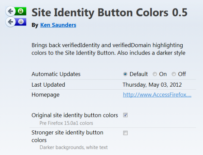
Task: Click Darker backgrounds, white text hint
Action: 74,147
